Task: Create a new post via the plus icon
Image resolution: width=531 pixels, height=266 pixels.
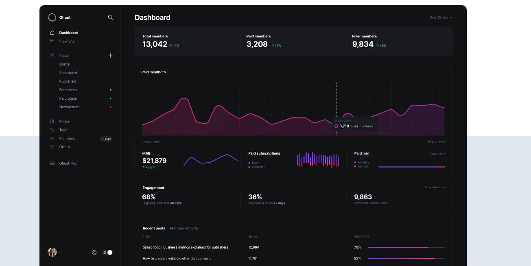Action: coord(110,55)
